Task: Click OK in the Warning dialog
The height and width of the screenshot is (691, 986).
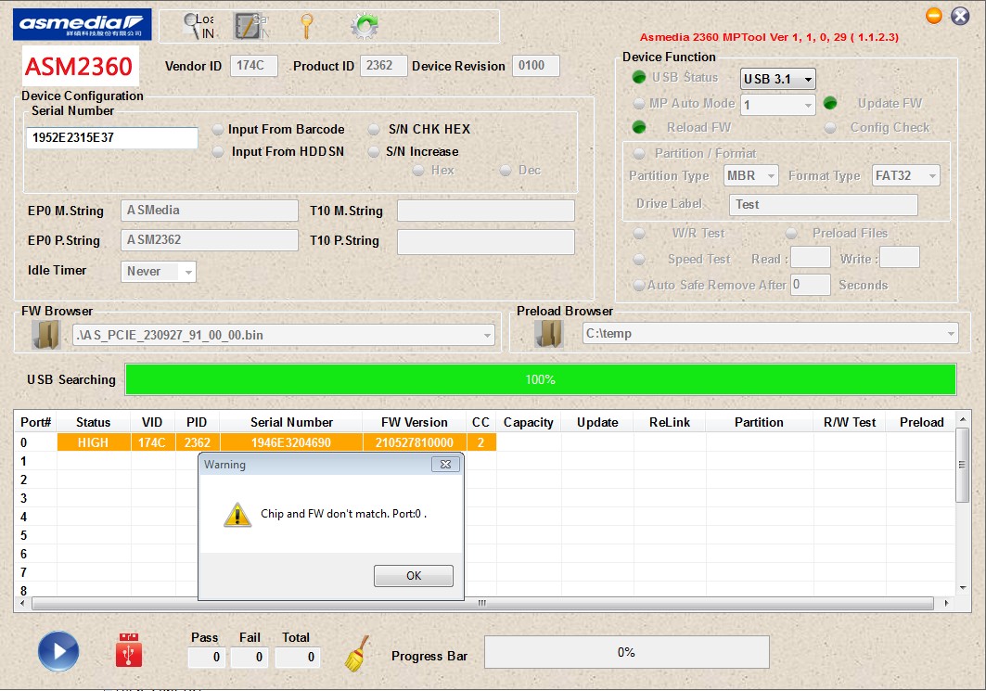Action: click(413, 575)
